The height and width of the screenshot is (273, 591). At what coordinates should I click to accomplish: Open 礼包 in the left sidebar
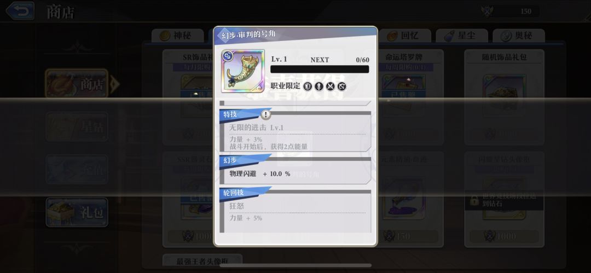pos(77,213)
